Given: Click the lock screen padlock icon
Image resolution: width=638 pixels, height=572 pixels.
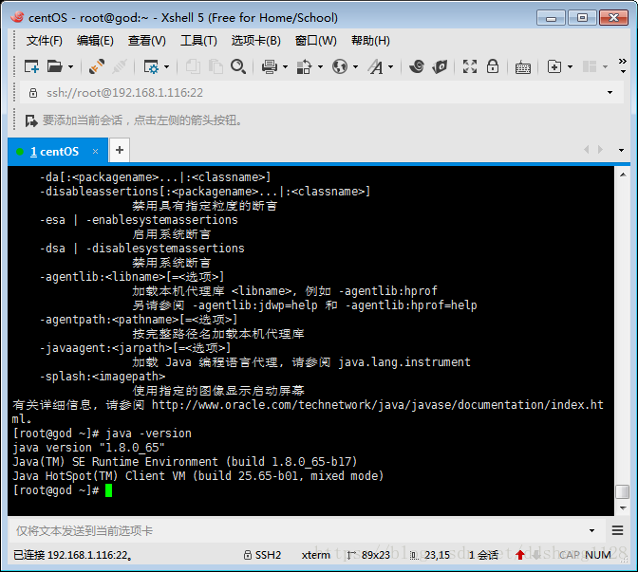Looking at the screenshot, I should [493, 65].
